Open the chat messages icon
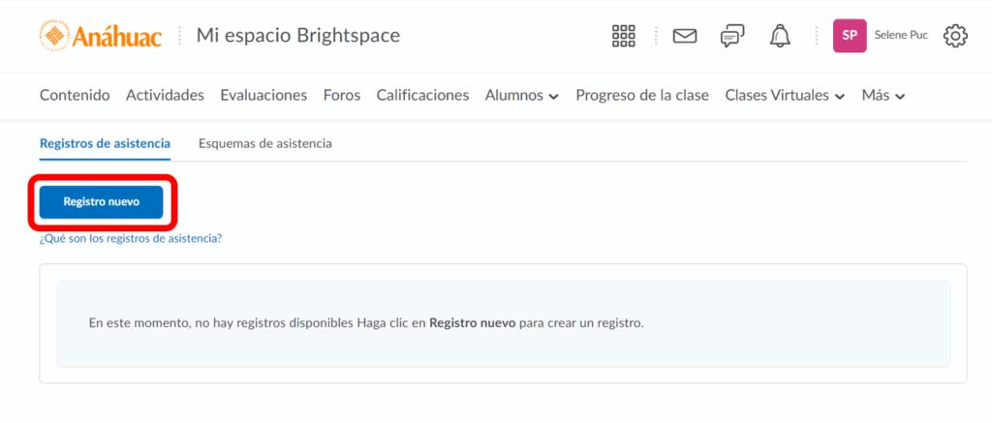Viewport: 992px width, 423px height. (x=732, y=36)
